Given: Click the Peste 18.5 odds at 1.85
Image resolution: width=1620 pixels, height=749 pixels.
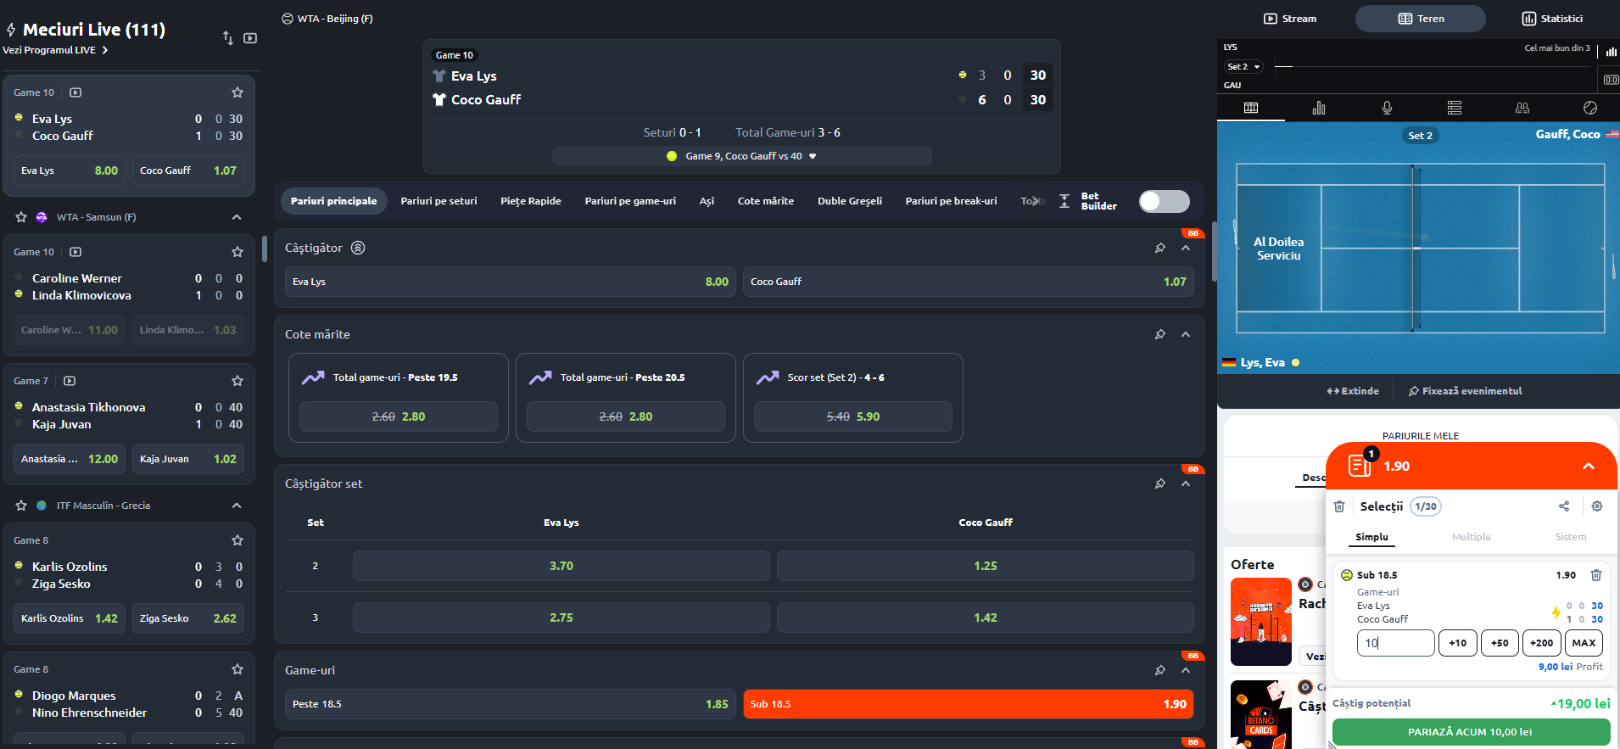Looking at the screenshot, I should [511, 704].
